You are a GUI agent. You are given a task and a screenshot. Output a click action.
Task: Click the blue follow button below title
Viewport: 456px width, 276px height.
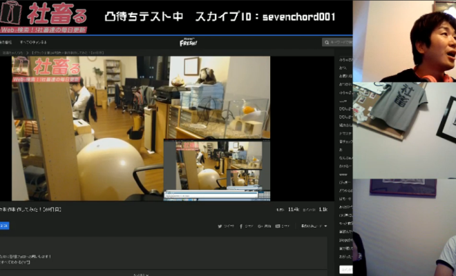point(4,226)
